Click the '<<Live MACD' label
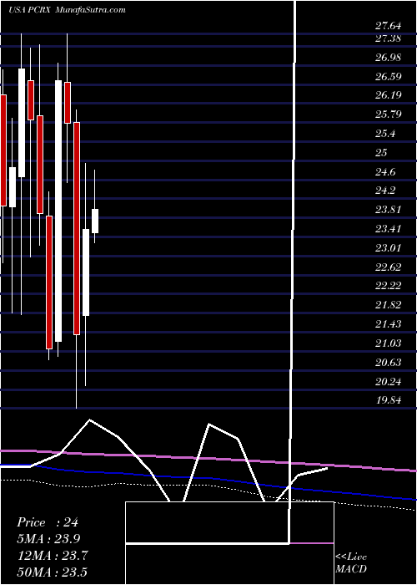The width and height of the screenshot is (417, 585). (351, 563)
